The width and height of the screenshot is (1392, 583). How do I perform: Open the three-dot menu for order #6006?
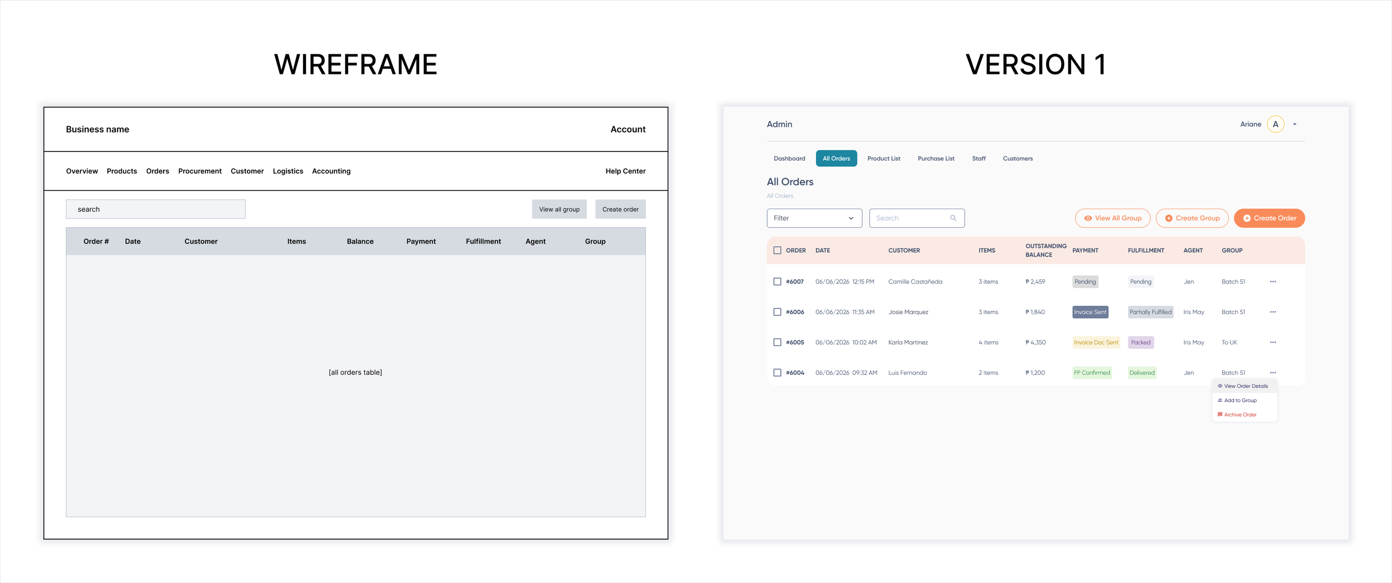coord(1273,312)
